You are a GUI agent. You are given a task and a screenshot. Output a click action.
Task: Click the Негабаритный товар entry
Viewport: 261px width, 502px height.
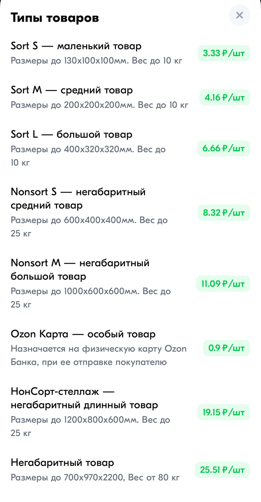coord(62,463)
